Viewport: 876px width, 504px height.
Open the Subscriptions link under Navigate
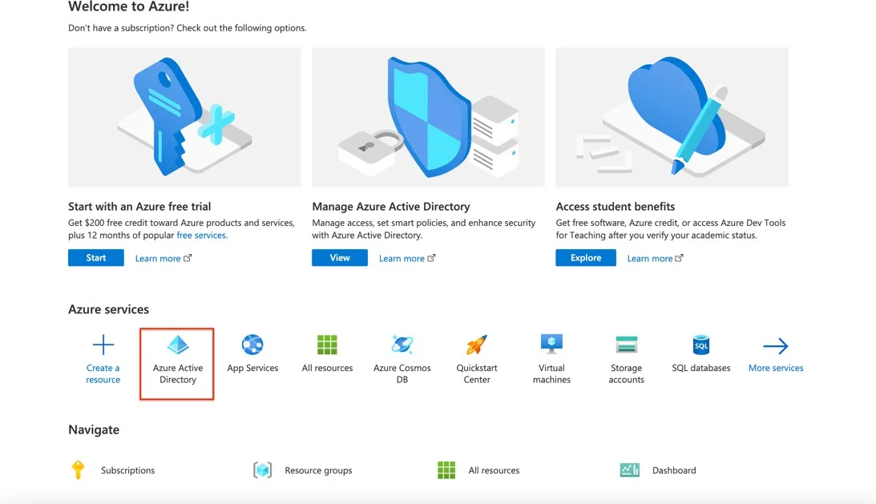pos(128,470)
